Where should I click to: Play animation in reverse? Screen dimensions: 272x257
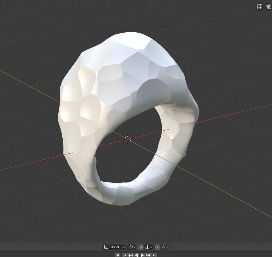[136, 255]
